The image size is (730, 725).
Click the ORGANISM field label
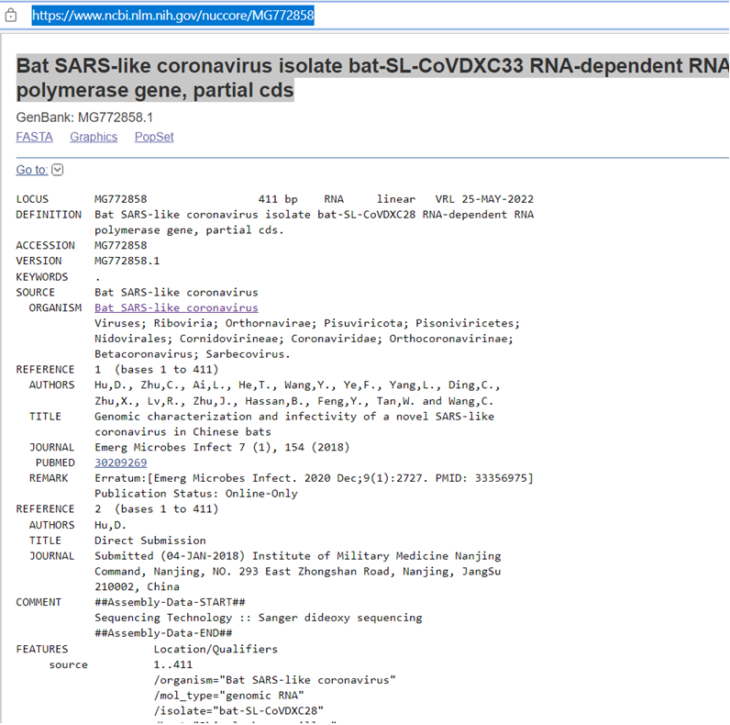click(x=55, y=307)
